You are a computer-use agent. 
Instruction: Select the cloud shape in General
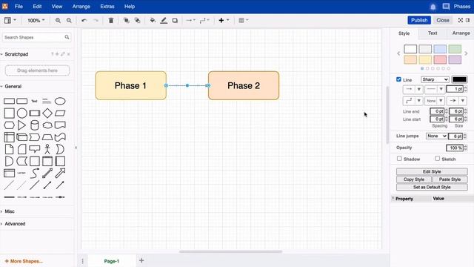[47, 125]
